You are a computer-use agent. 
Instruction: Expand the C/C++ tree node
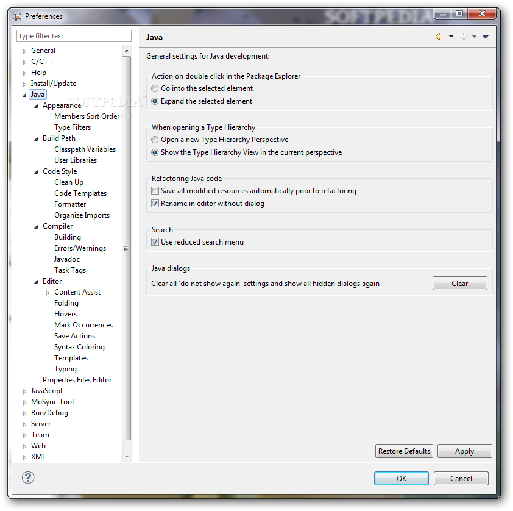24,62
